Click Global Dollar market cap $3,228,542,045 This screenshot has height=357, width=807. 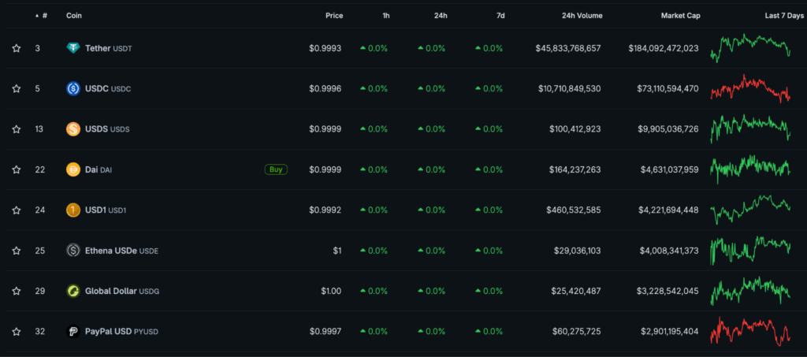(x=669, y=291)
